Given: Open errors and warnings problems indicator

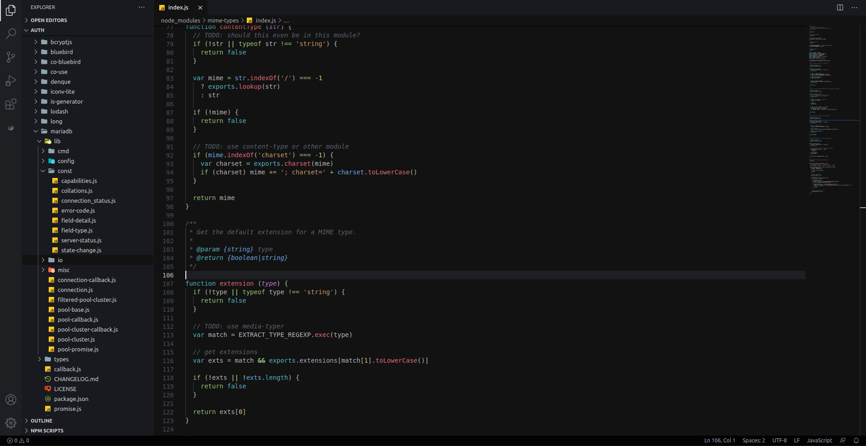Looking at the screenshot, I should pyautogui.click(x=18, y=441).
